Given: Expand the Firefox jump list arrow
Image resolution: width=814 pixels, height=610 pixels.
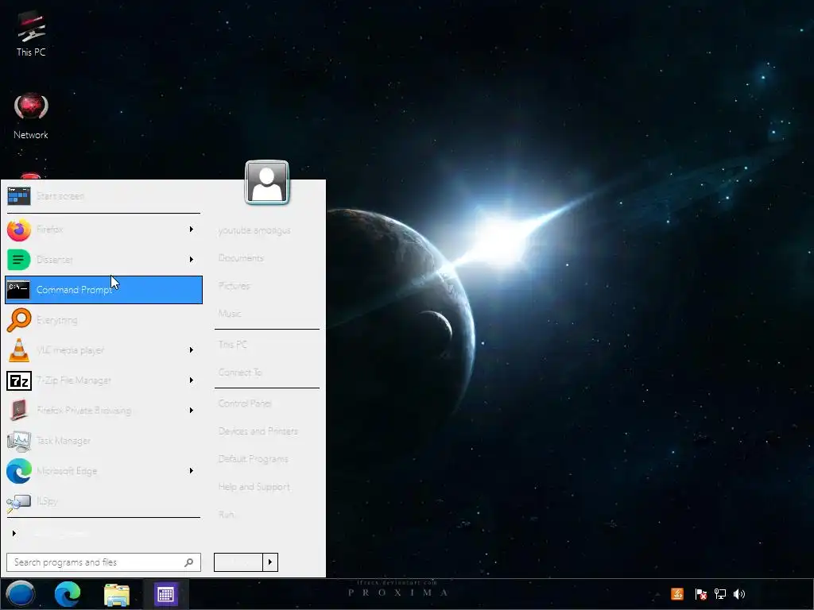Looking at the screenshot, I should pyautogui.click(x=191, y=230).
